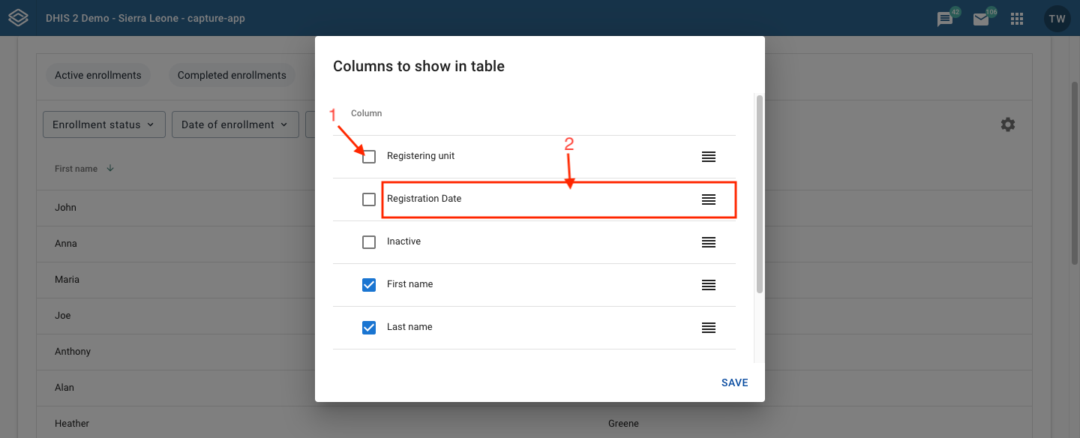Select the Completed enrollments view chip

tap(232, 75)
